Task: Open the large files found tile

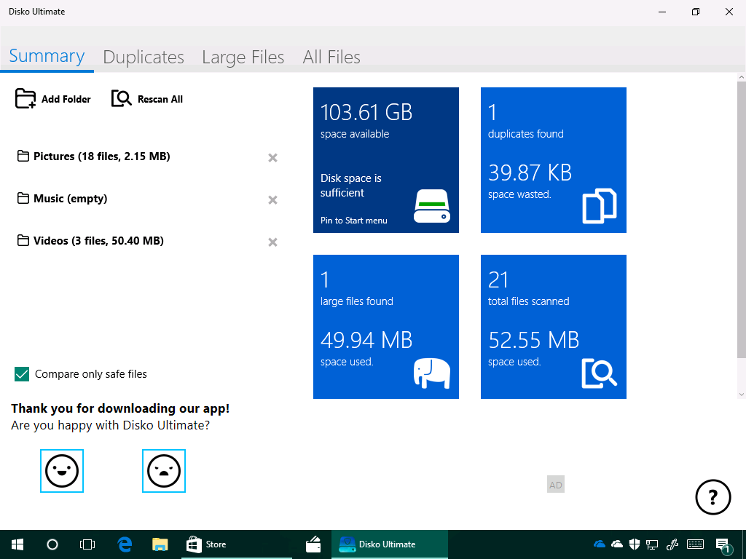Action: 386,327
